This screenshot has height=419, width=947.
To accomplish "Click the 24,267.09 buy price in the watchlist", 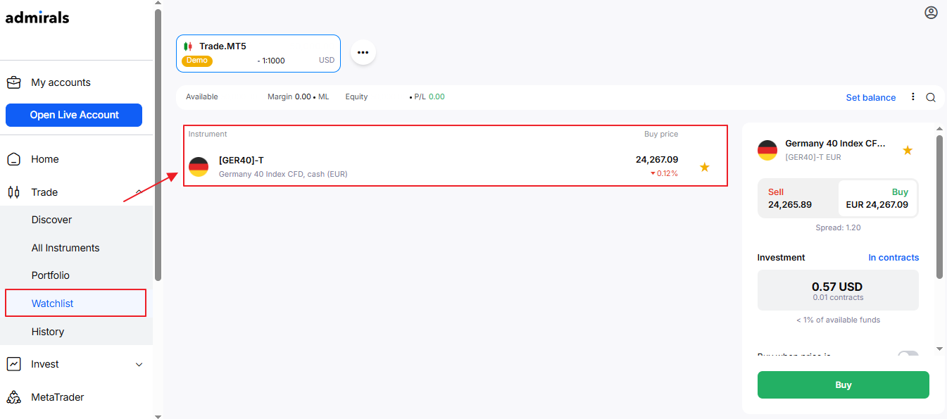I will (657, 160).
